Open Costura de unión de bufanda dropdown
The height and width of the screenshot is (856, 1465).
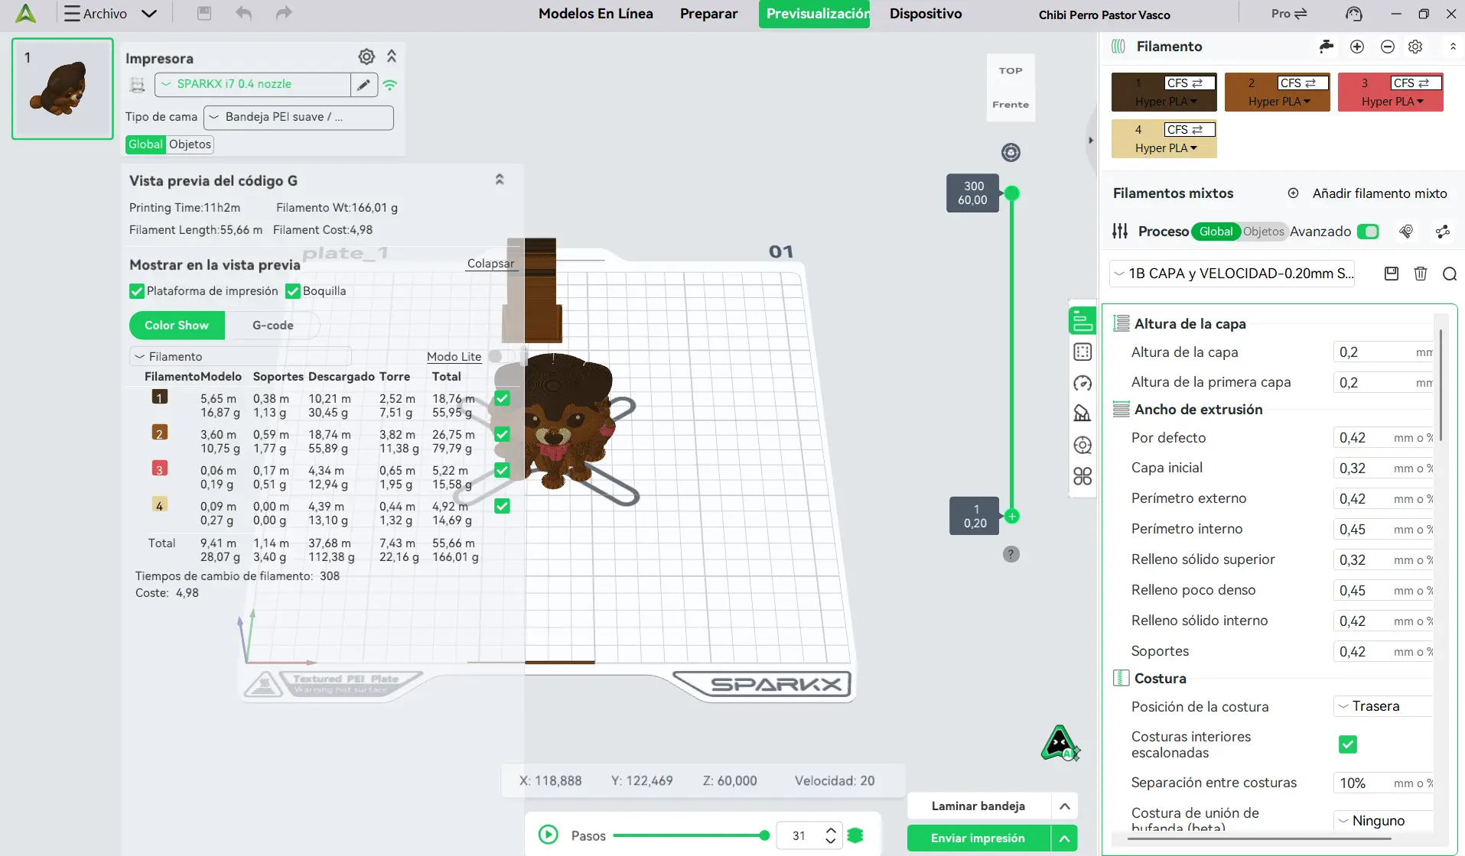pyautogui.click(x=1384, y=821)
